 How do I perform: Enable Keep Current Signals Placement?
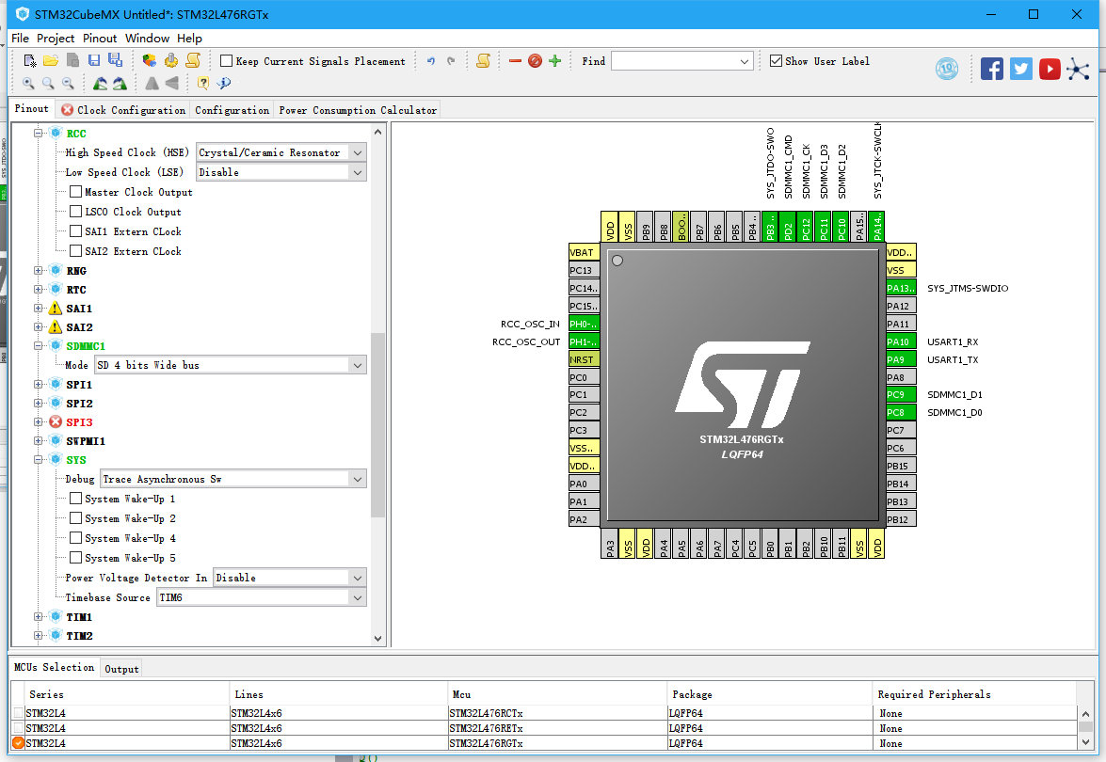click(x=225, y=60)
